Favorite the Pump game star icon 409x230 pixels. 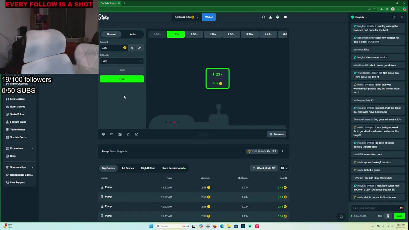(x=128, y=134)
